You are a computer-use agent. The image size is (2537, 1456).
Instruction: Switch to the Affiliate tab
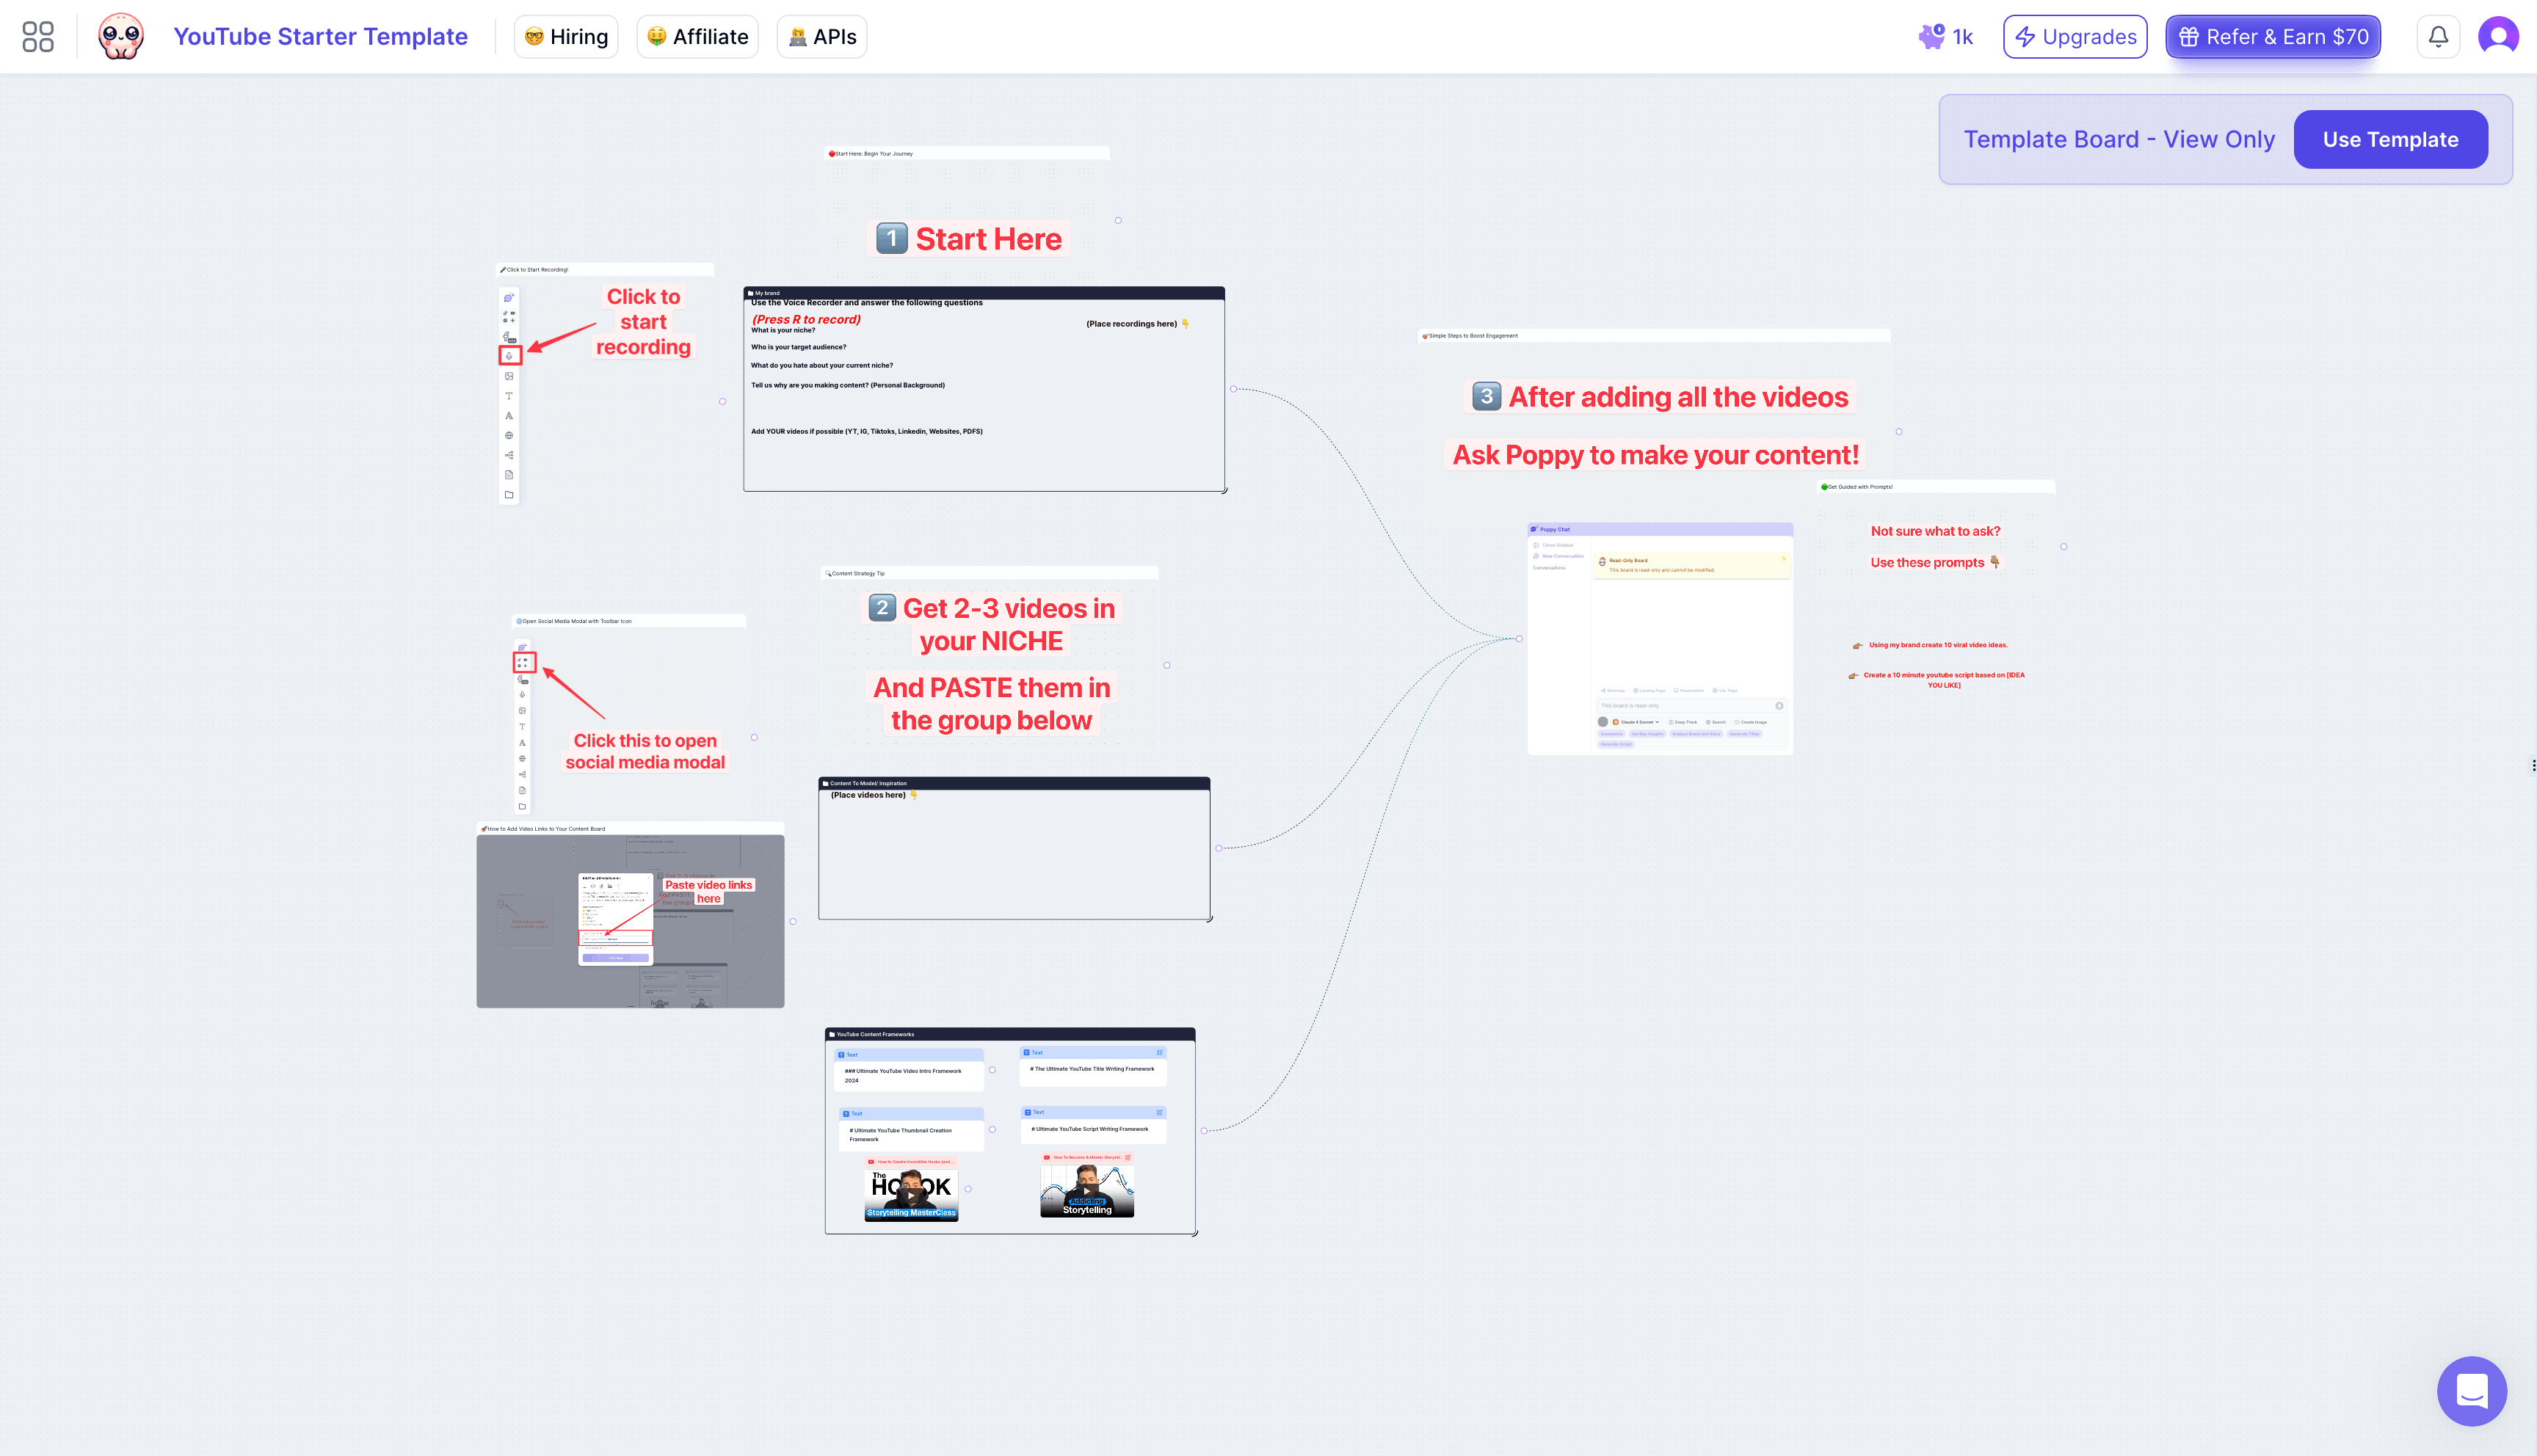point(697,36)
